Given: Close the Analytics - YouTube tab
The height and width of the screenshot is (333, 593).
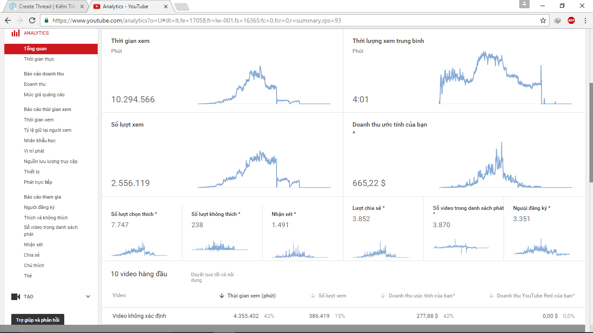Looking at the screenshot, I should [x=166, y=7].
